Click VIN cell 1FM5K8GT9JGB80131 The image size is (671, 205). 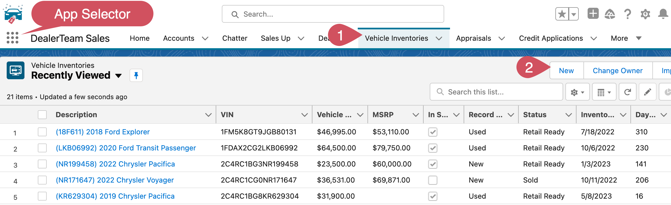[x=259, y=132]
